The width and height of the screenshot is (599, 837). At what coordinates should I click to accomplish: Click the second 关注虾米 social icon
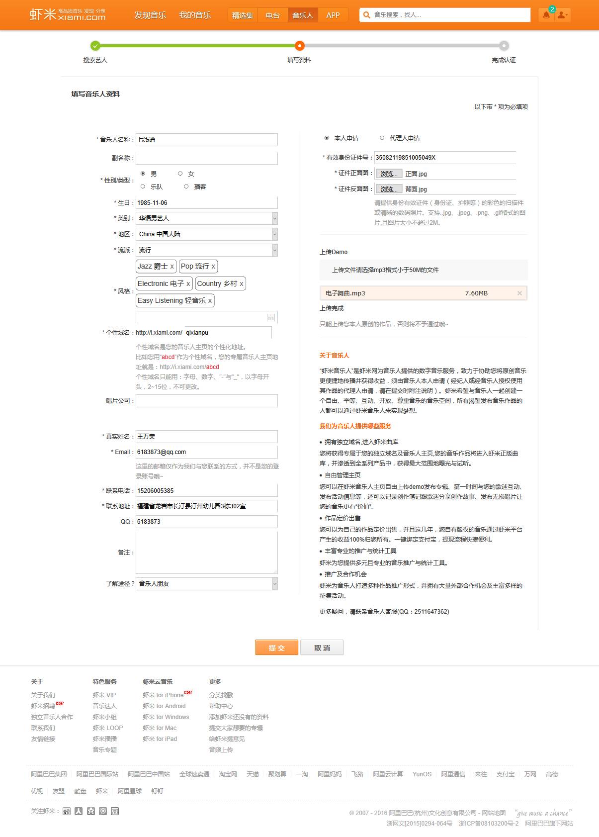pyautogui.click(x=79, y=811)
